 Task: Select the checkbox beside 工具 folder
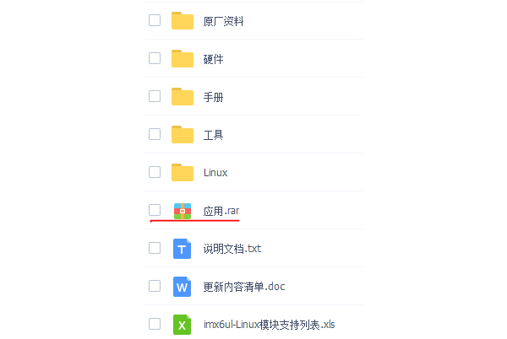click(x=155, y=133)
